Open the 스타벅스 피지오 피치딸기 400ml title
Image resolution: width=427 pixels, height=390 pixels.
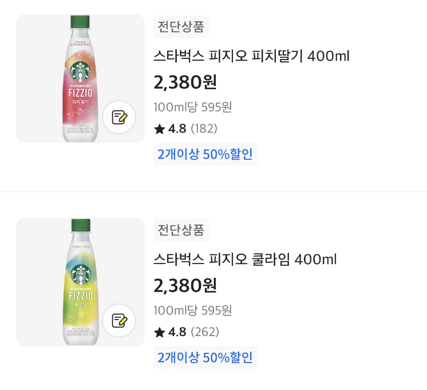[251, 56]
